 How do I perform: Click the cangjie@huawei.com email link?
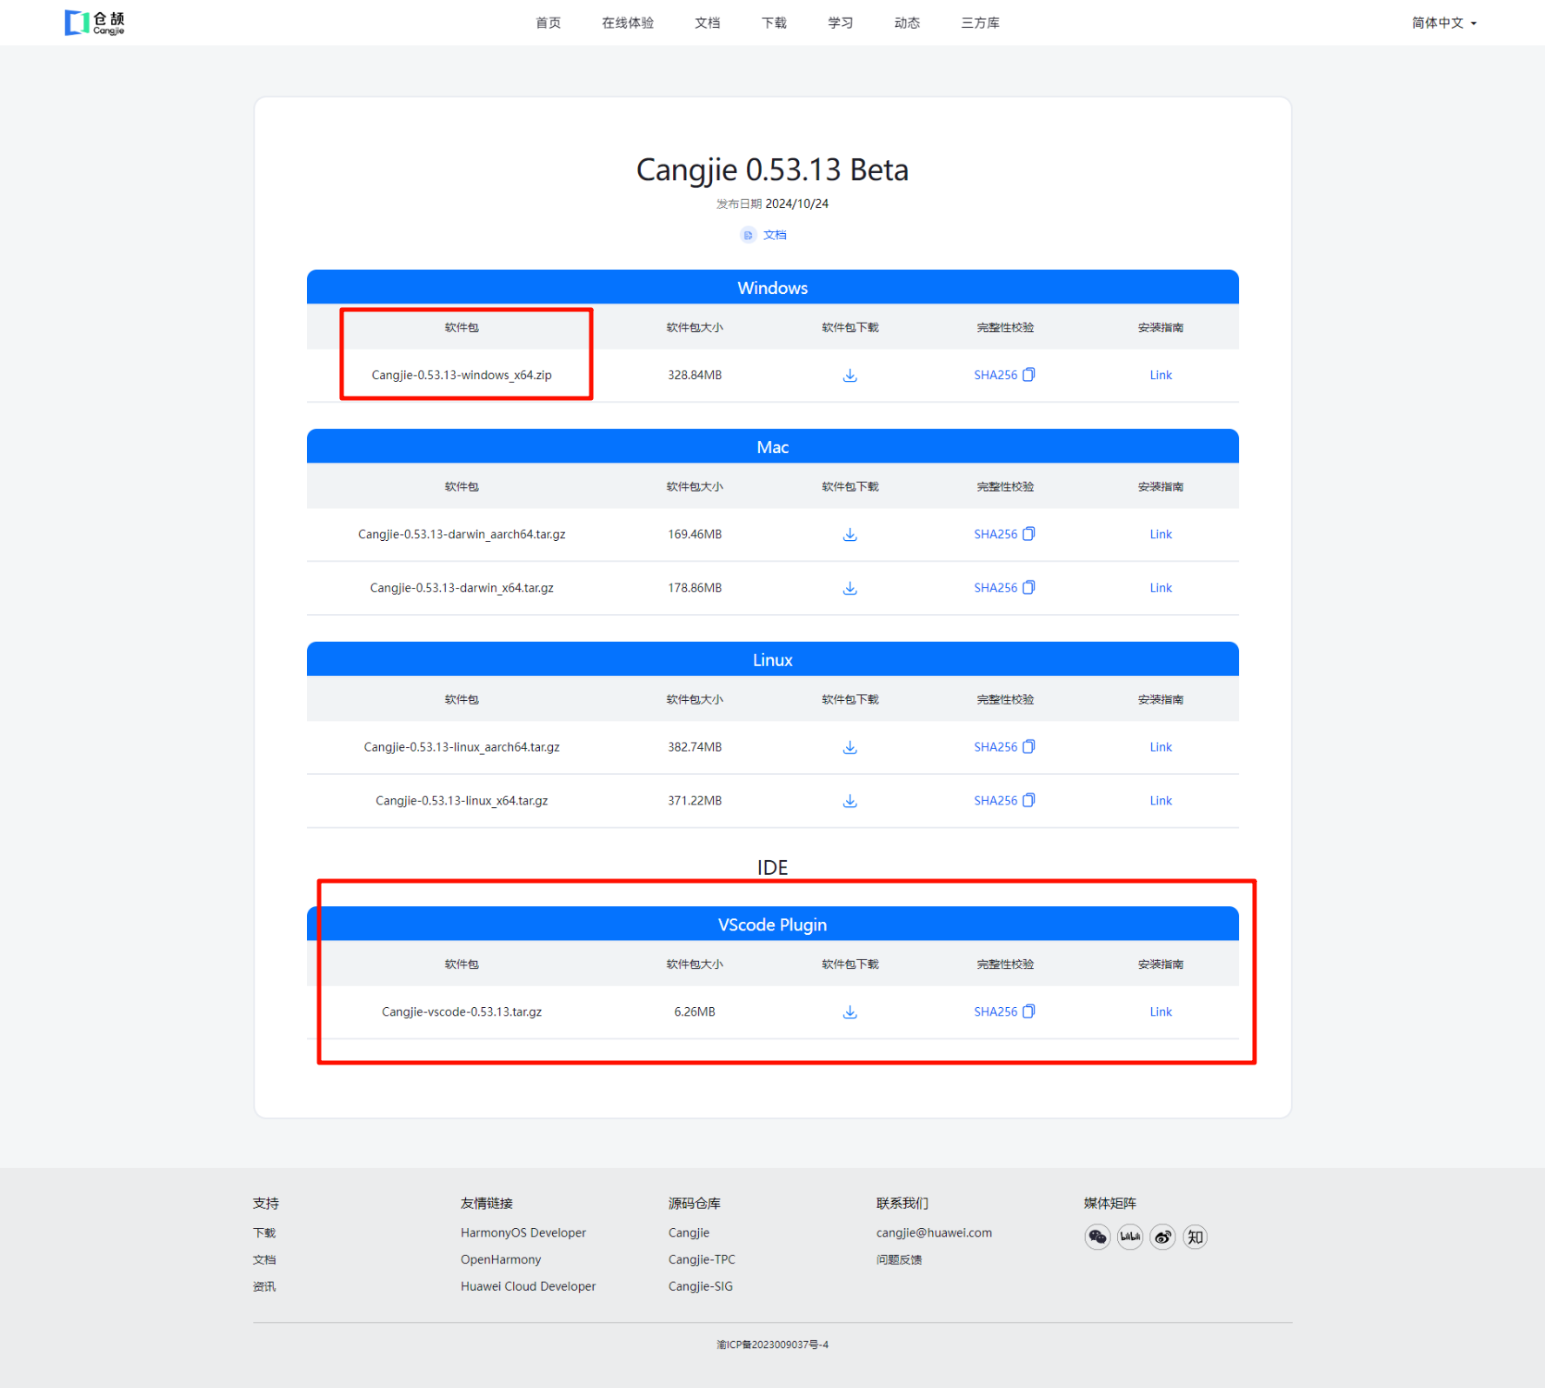933,1233
